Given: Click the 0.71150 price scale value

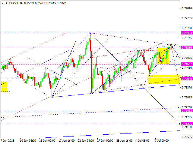Looking at the screenshot, I should [x=187, y=127].
